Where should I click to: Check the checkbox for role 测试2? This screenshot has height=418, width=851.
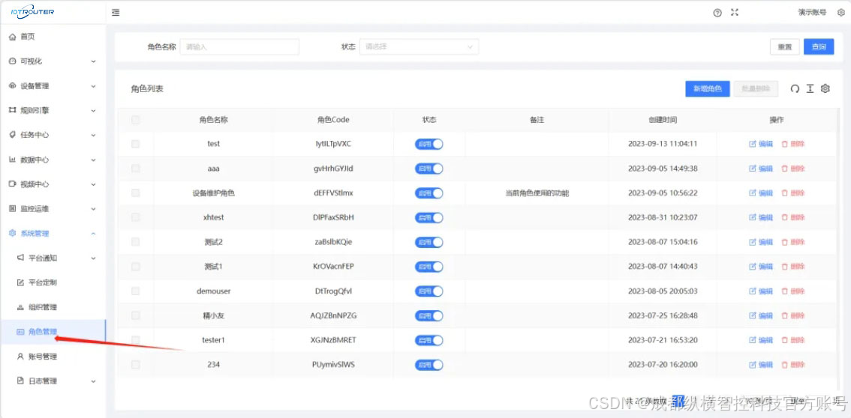coord(136,242)
